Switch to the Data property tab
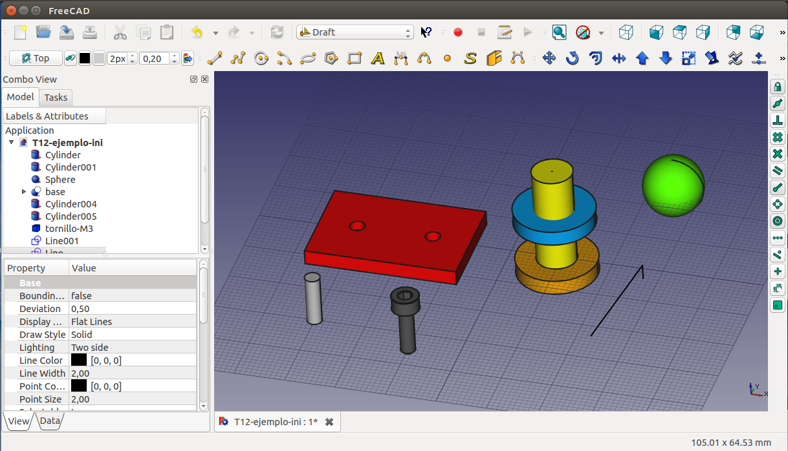This screenshot has height=451, width=788. 50,421
